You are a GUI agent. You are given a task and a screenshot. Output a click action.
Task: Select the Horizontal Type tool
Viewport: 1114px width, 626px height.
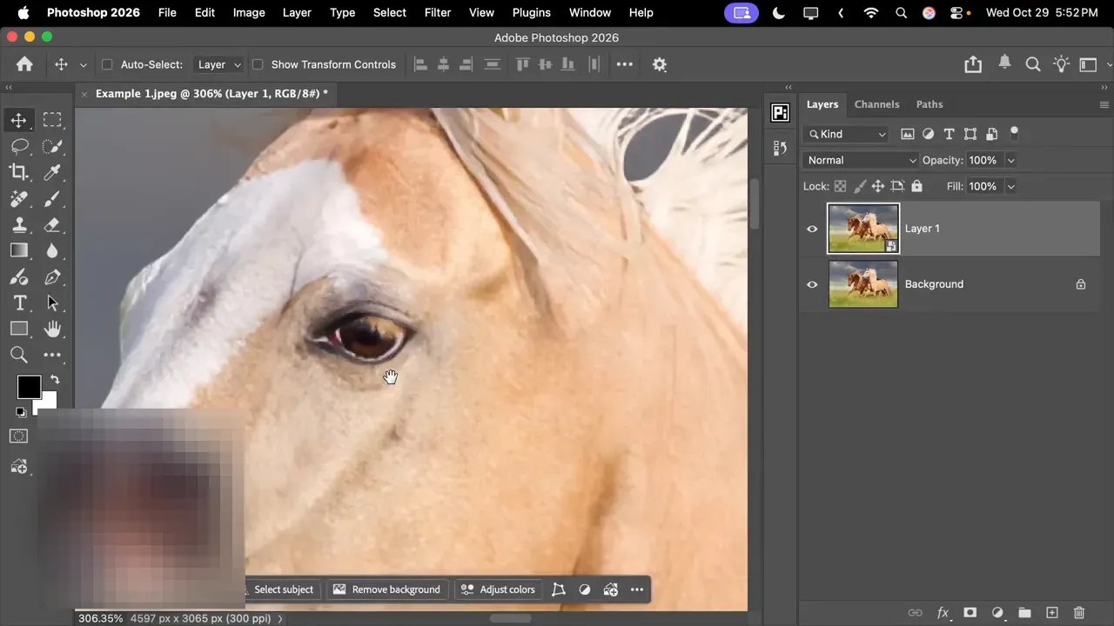click(x=19, y=303)
